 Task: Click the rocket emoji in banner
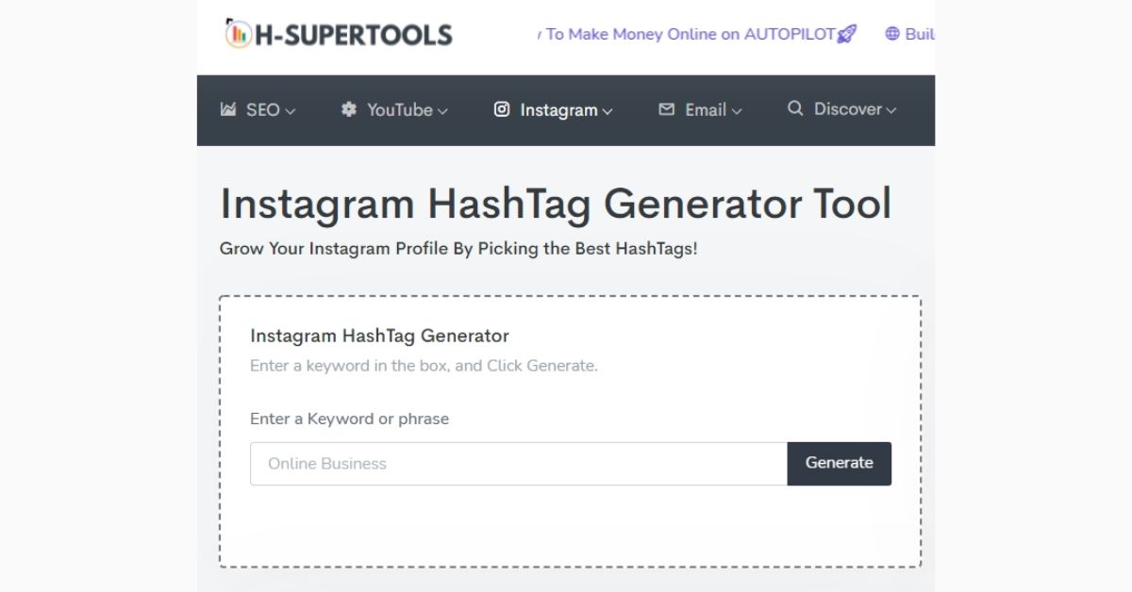tap(847, 35)
